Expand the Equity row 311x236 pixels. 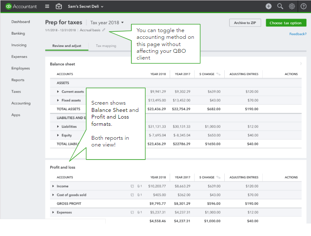[x=58, y=135]
